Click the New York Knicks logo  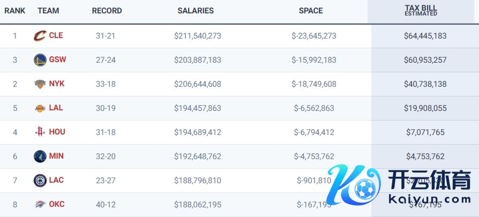[40, 84]
